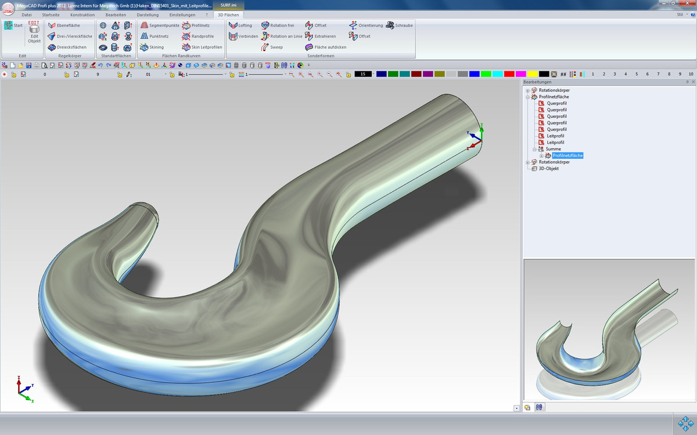Expand the first Rotationskörper node

click(527, 90)
